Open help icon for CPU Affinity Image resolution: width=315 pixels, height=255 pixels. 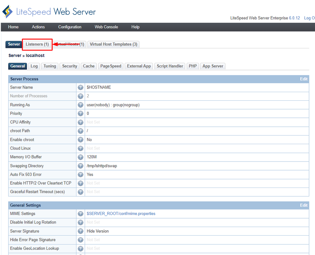pyautogui.click(x=80, y=122)
